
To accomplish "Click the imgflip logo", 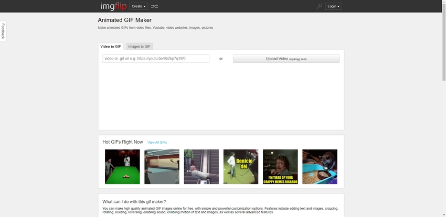I will (113, 6).
